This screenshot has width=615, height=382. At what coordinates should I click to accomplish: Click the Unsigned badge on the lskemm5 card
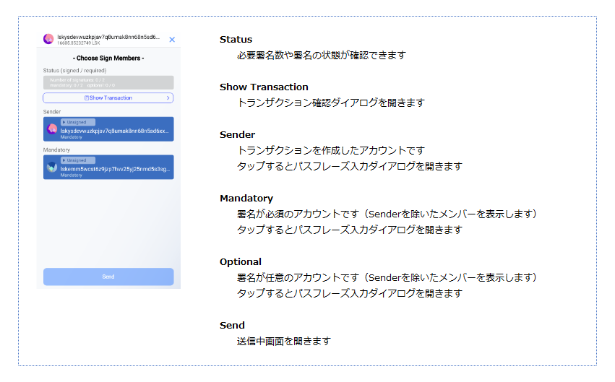(77, 160)
